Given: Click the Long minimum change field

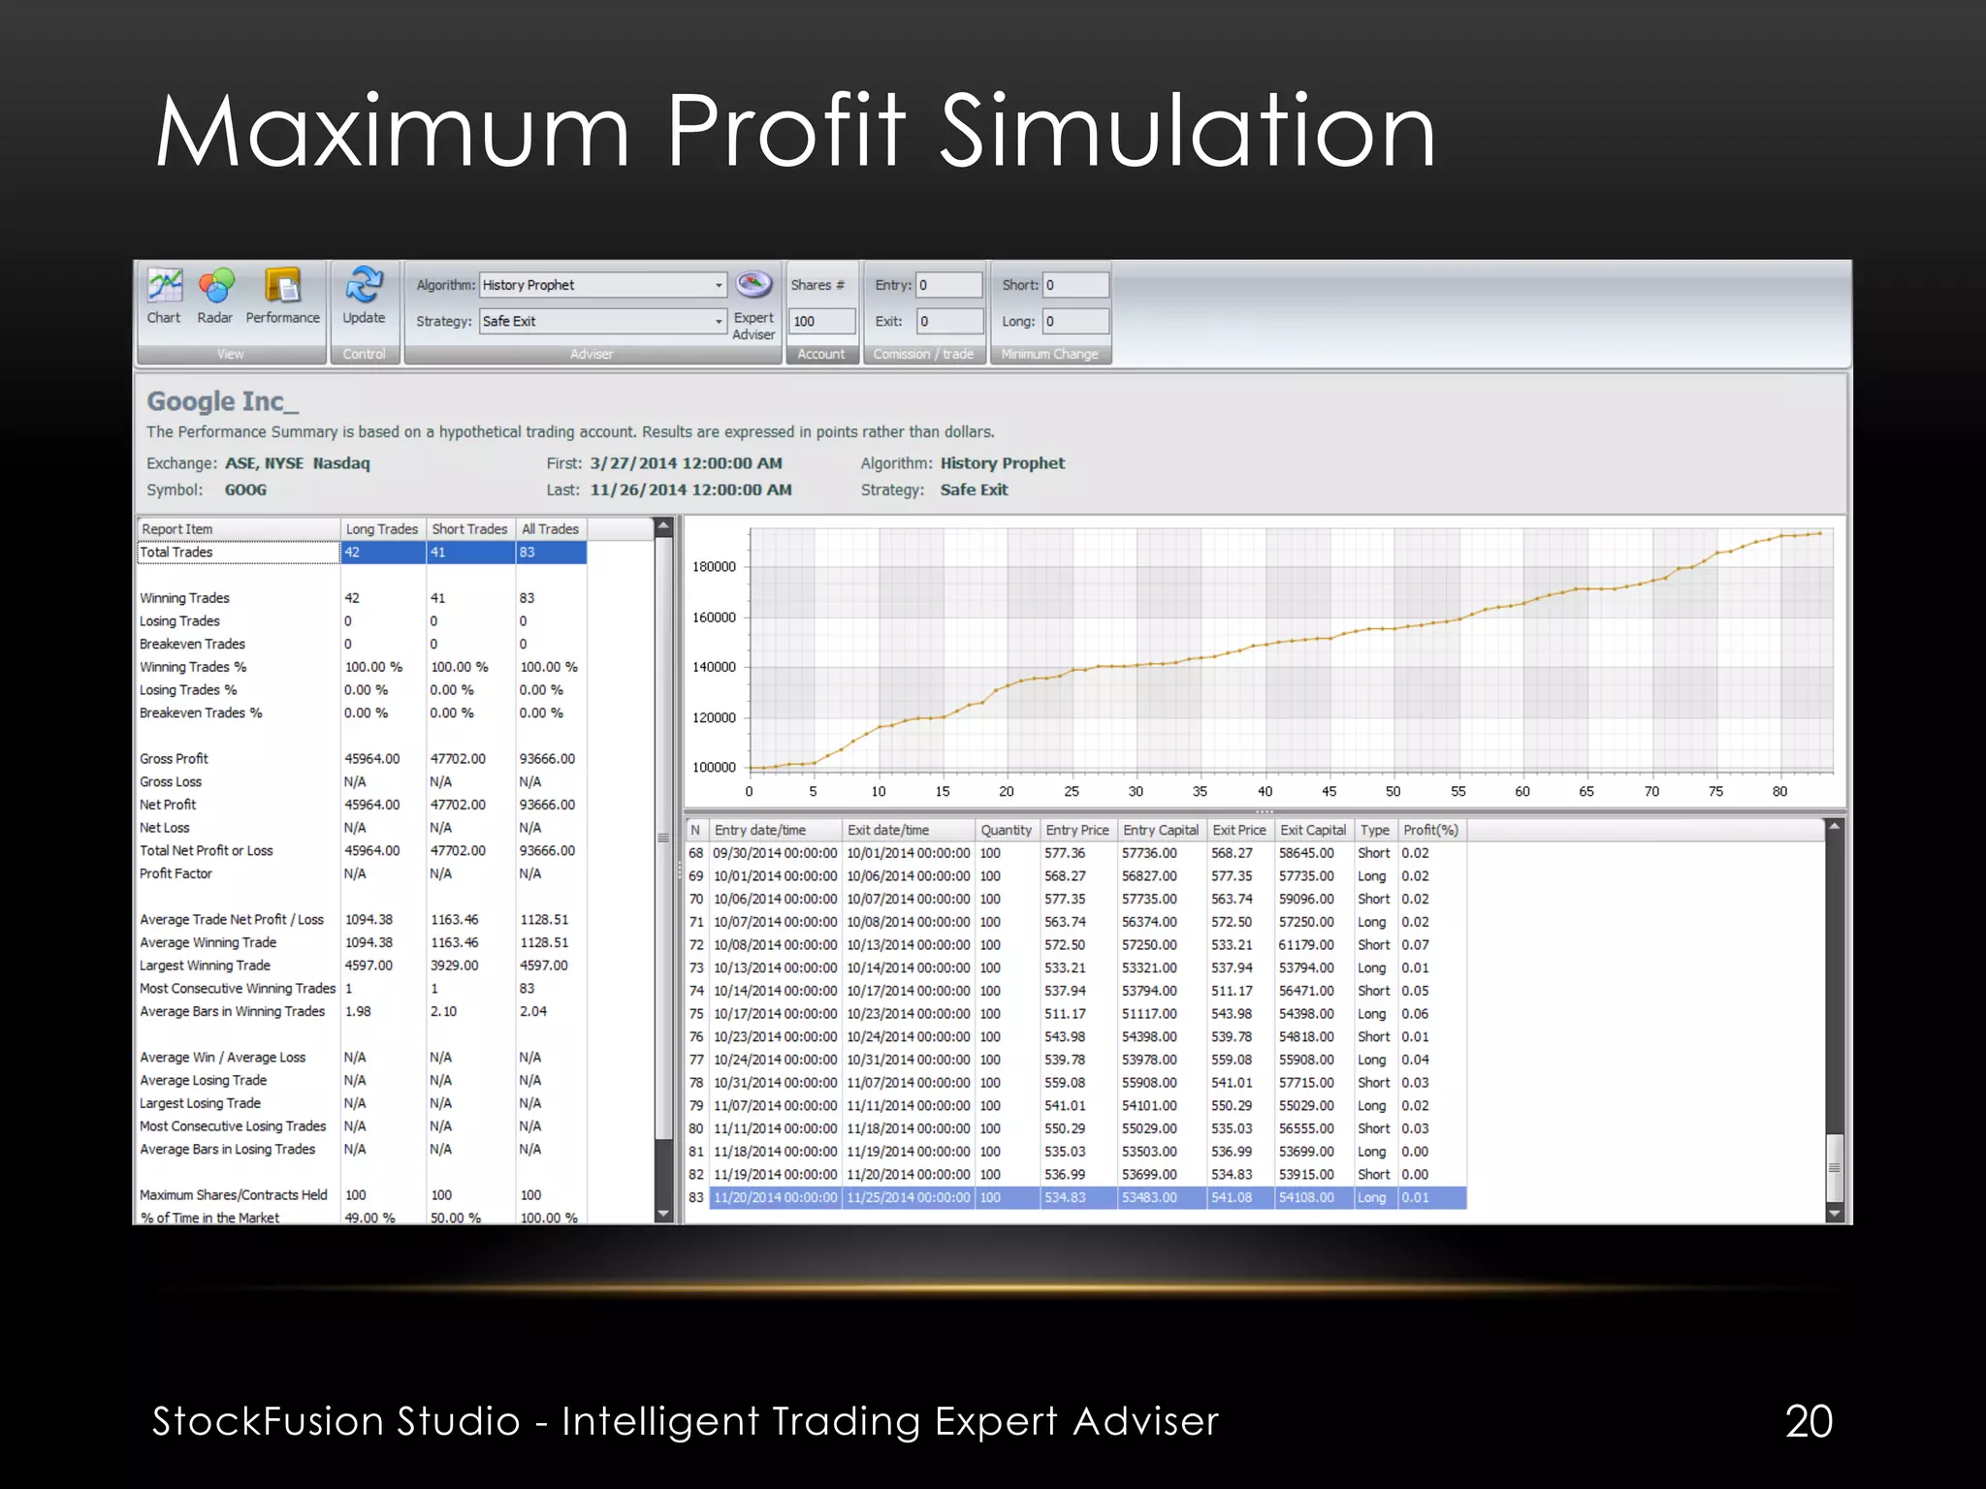Looking at the screenshot, I should (x=1075, y=321).
